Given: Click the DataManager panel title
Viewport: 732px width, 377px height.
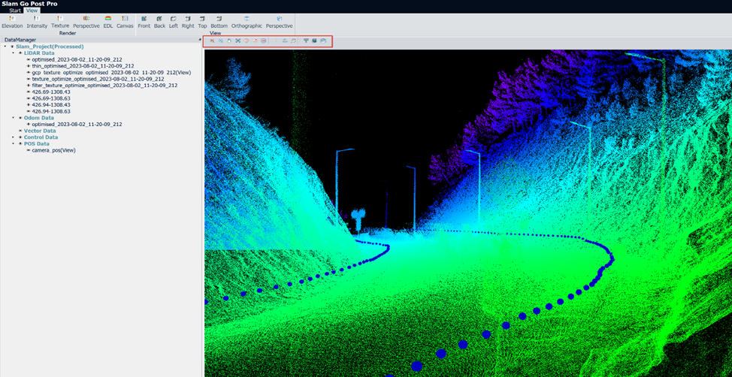Looking at the screenshot, I should 20,40.
